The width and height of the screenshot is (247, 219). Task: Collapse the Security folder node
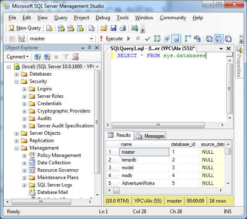tap(16, 82)
